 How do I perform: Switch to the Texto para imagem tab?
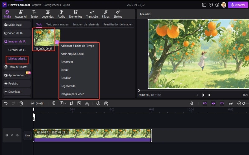(58, 24)
